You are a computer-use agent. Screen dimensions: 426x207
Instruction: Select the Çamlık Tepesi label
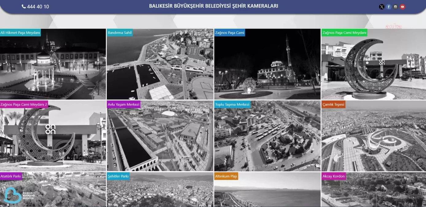tap(333, 104)
